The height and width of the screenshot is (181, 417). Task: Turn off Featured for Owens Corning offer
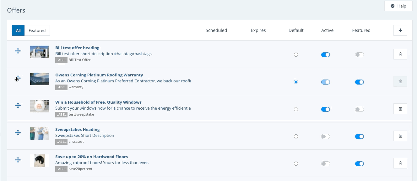click(359, 82)
